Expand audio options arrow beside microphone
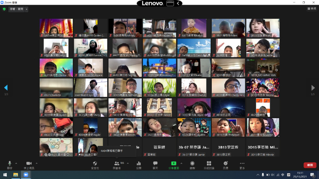The image size is (319, 179). (x=16, y=163)
